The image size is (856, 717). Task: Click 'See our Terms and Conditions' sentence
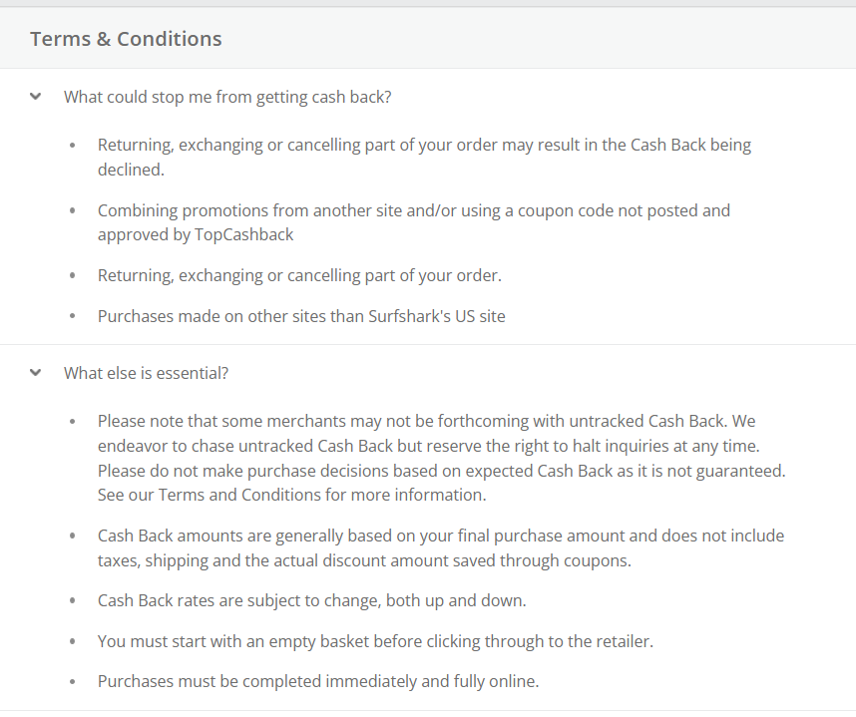pos(291,494)
